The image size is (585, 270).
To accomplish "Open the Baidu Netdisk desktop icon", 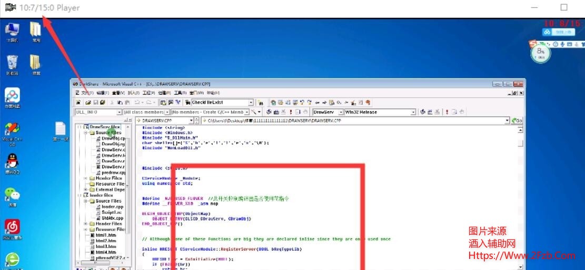I will point(12,98).
